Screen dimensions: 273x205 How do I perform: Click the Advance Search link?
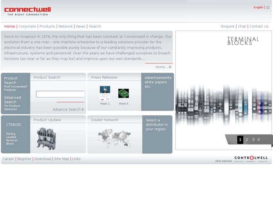[67, 109]
